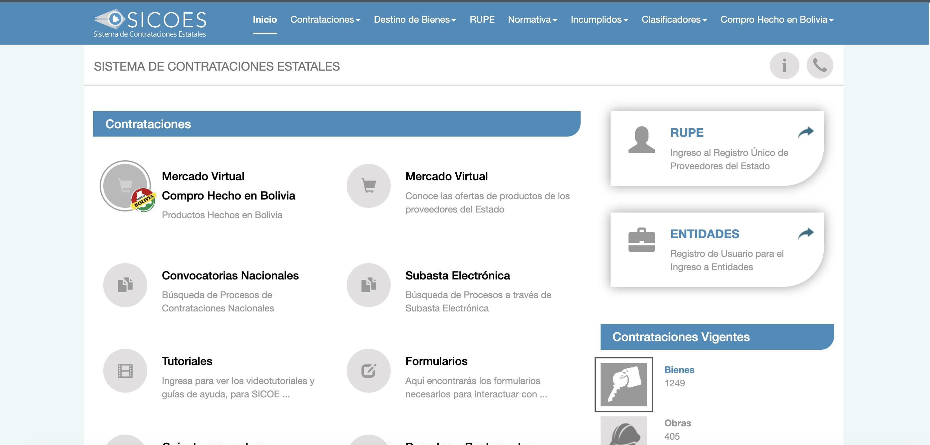Screen dimensions: 930x445
Task: Open the Incumplidos dropdown menu
Action: 599,20
